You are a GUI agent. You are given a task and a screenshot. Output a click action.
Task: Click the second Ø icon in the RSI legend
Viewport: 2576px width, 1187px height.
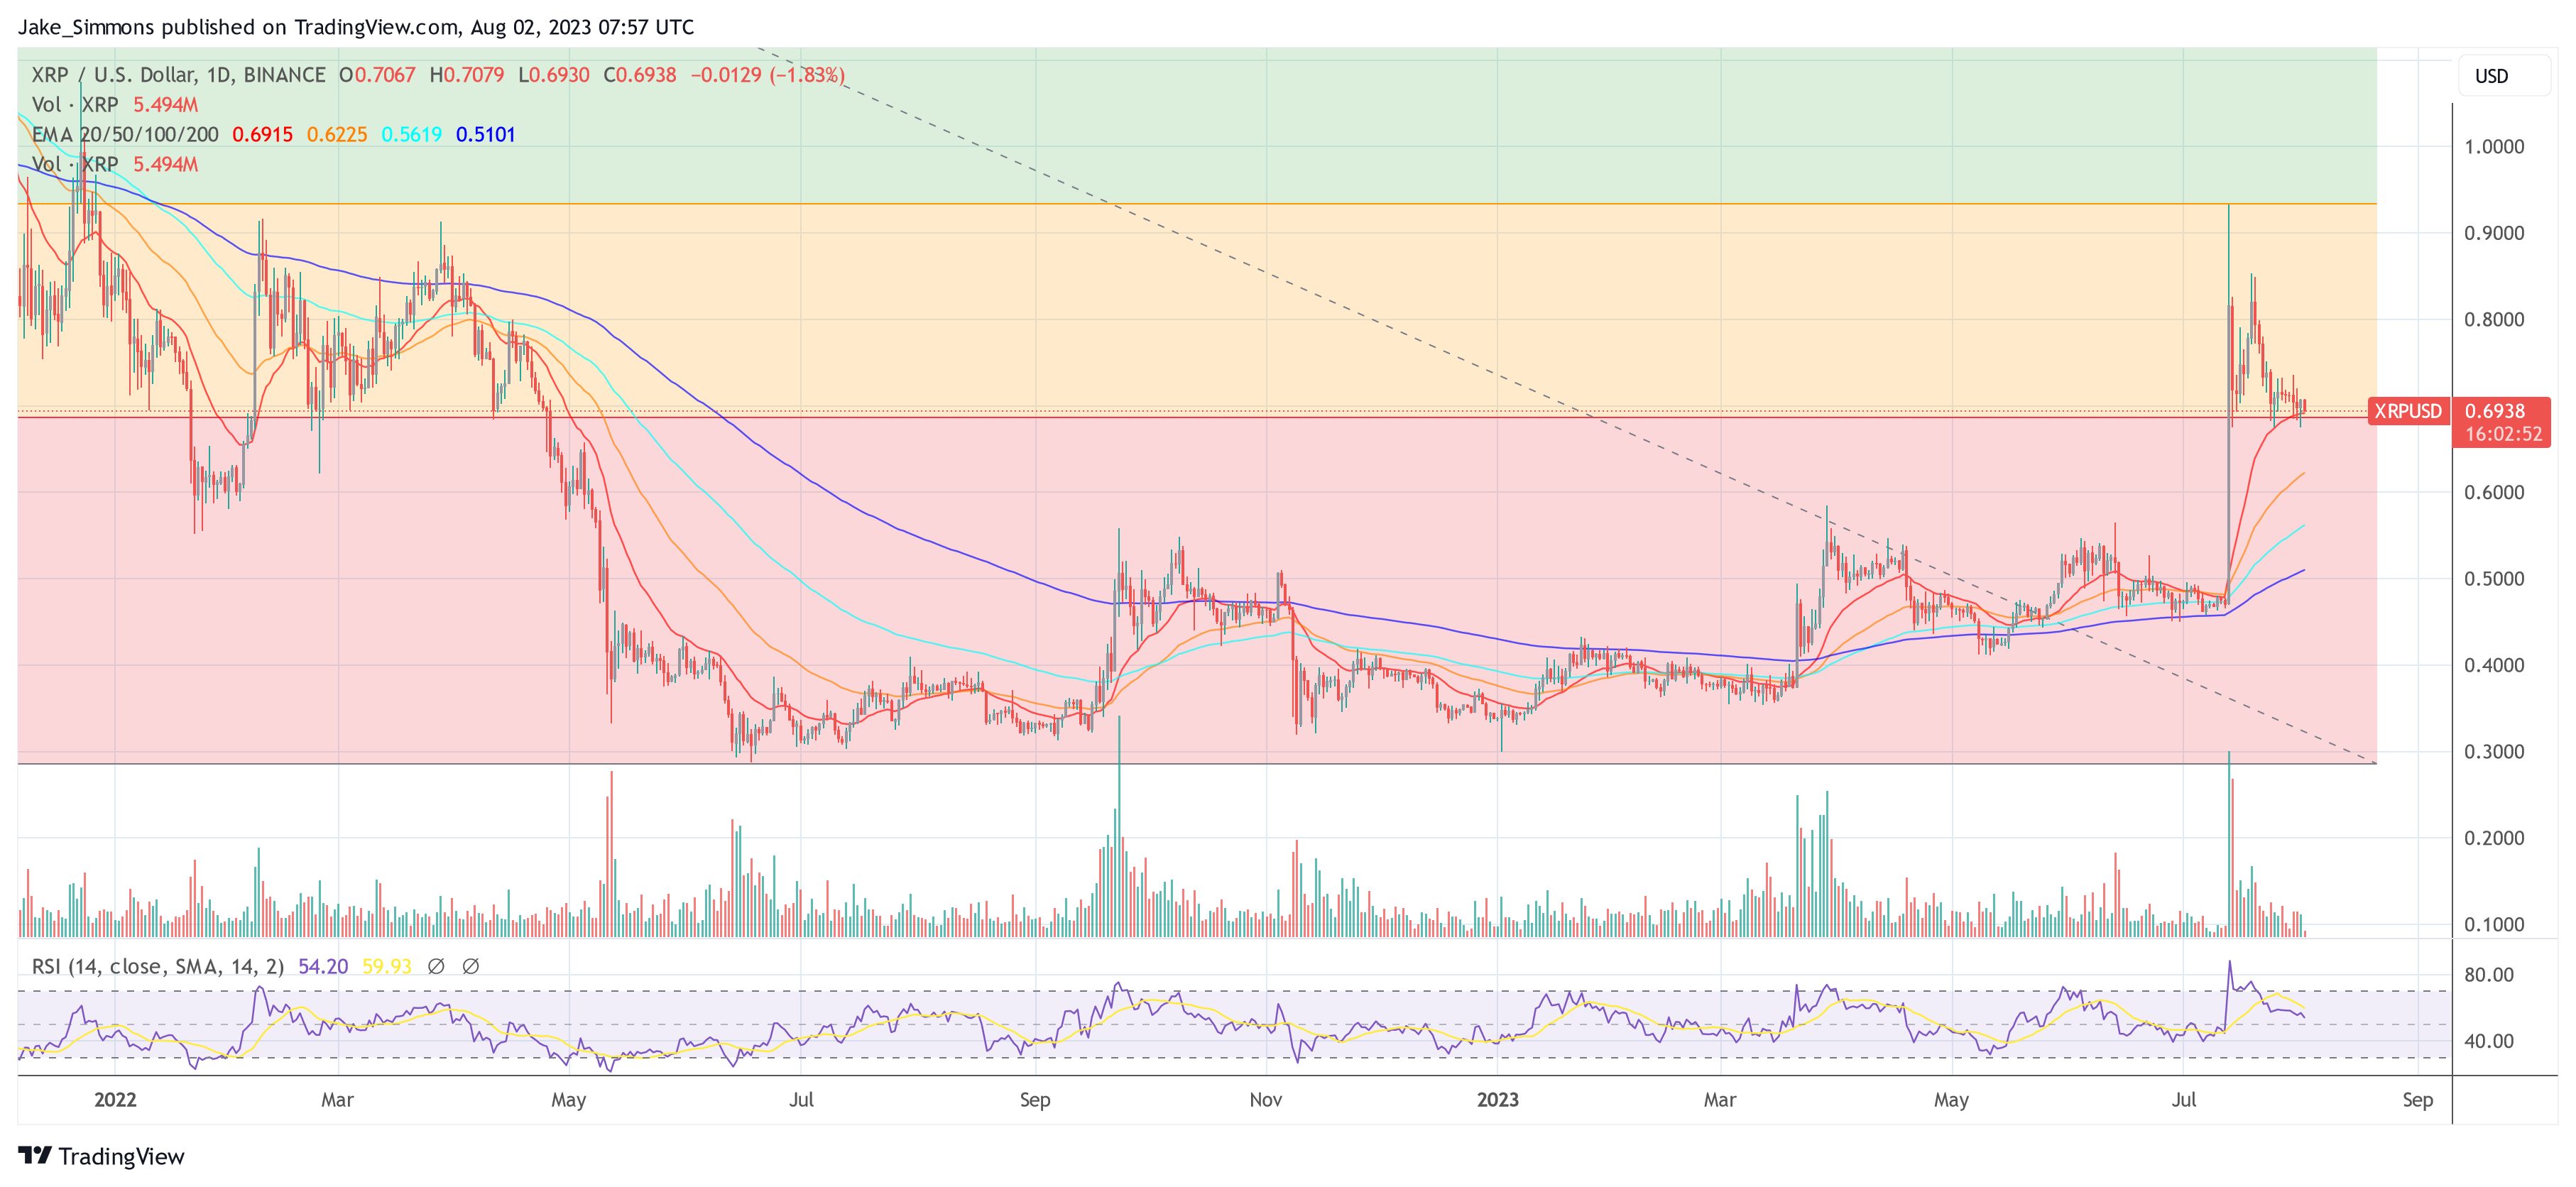[470, 965]
